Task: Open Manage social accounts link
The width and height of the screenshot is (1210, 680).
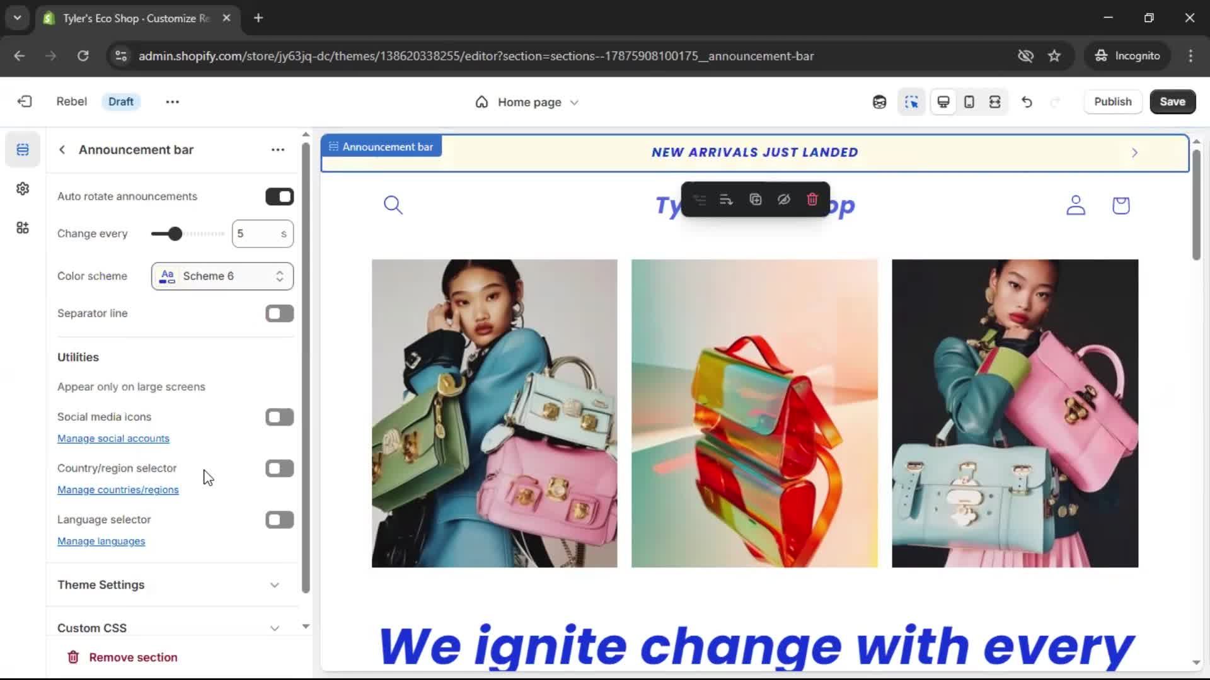Action: (113, 439)
